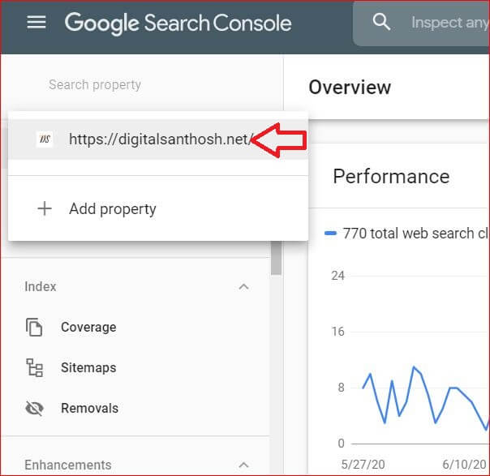The height and width of the screenshot is (476, 490).
Task: Open Coverage in the sidebar
Action: [88, 328]
